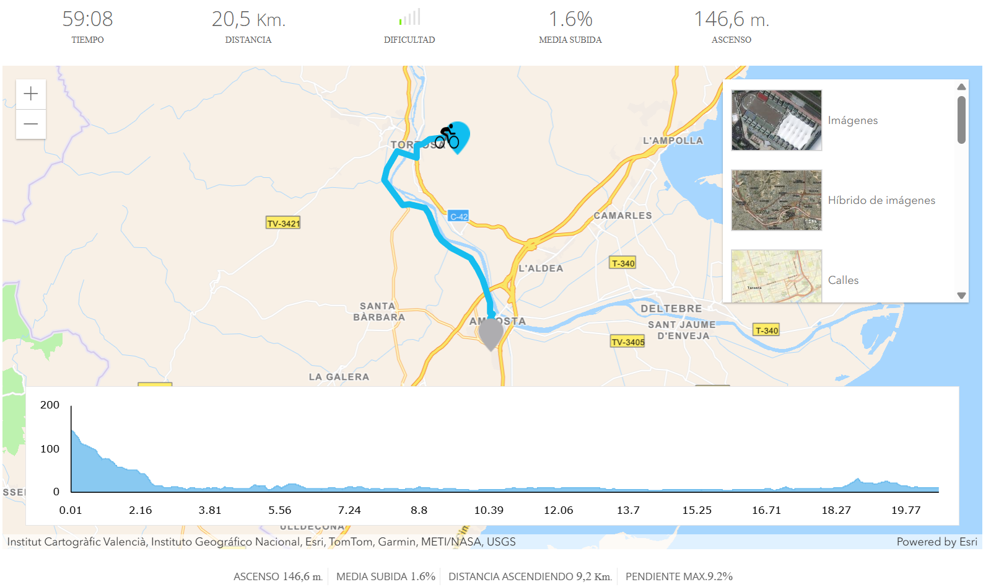The height and width of the screenshot is (587, 991).
Task: Click the TV-3421 yellow road label
Action: coord(282,223)
